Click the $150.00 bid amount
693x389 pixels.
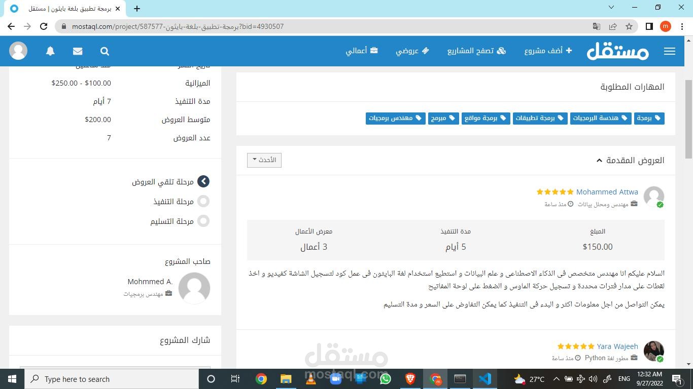(598, 247)
